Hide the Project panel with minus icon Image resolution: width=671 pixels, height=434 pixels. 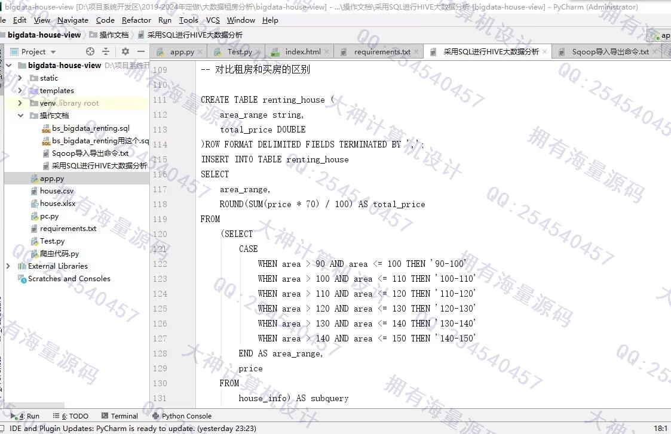tap(141, 51)
